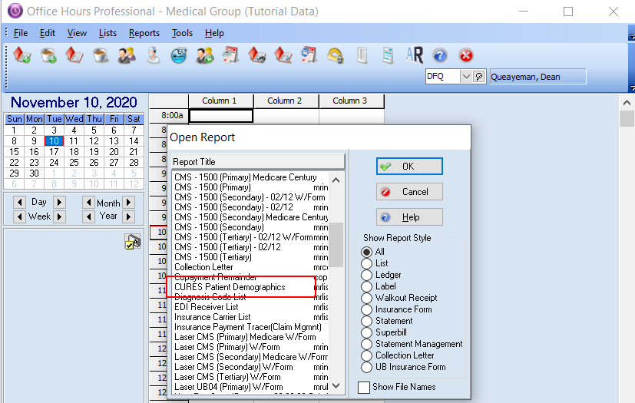Open the Edit menu
The width and height of the screenshot is (635, 403).
pyautogui.click(x=48, y=33)
